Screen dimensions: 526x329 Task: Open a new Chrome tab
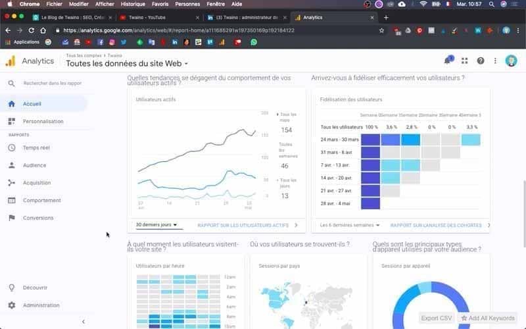386,18
